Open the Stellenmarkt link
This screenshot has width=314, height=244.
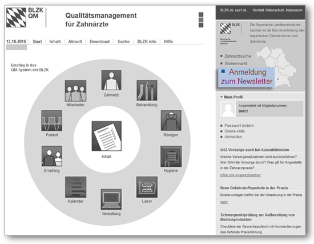tap(236, 63)
